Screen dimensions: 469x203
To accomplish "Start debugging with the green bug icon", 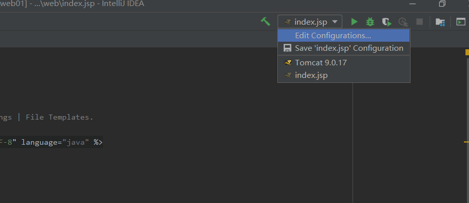I will coord(370,22).
